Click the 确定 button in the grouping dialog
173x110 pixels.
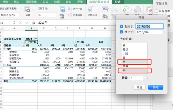156,87
